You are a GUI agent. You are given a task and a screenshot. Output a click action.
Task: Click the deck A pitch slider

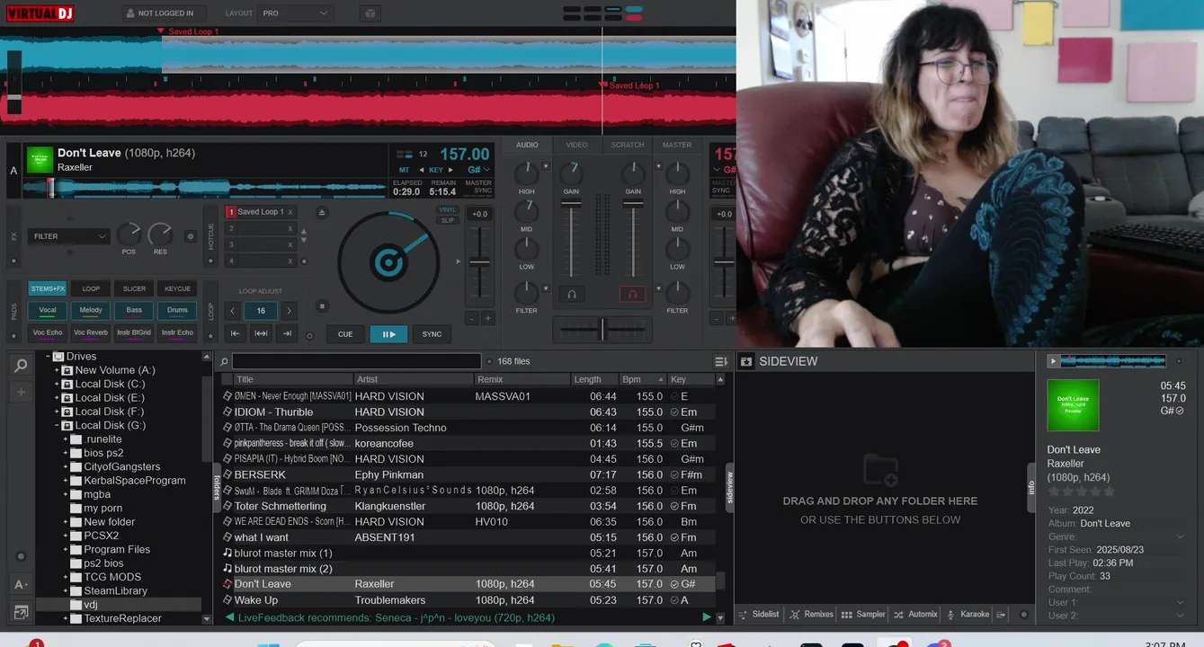pyautogui.click(x=480, y=261)
